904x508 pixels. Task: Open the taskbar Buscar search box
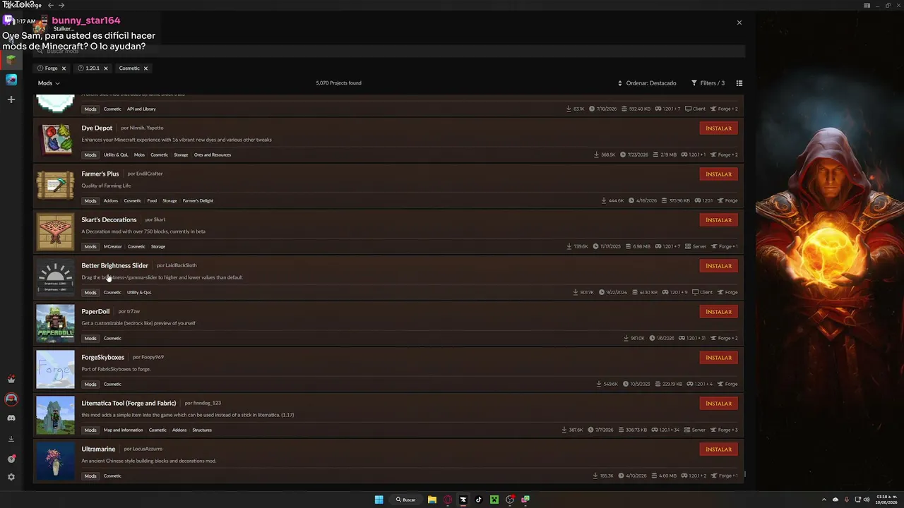coord(406,500)
